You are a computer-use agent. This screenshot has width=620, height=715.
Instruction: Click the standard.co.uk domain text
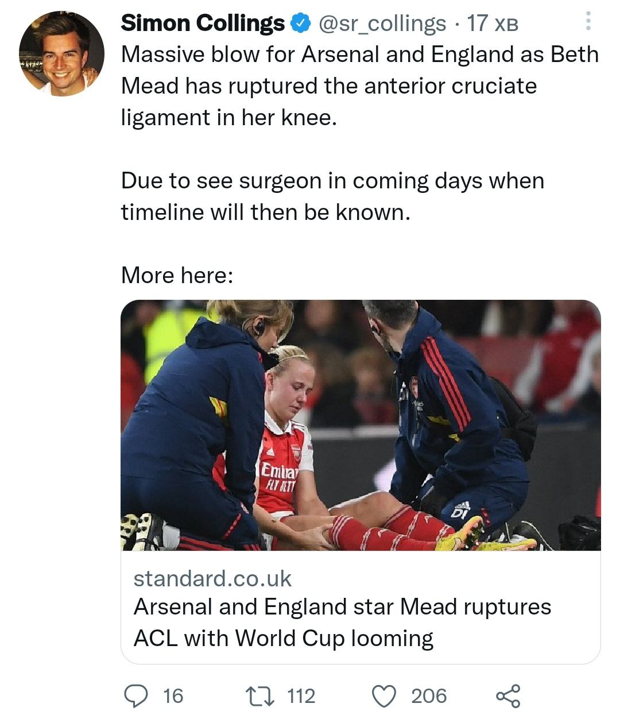click(212, 578)
